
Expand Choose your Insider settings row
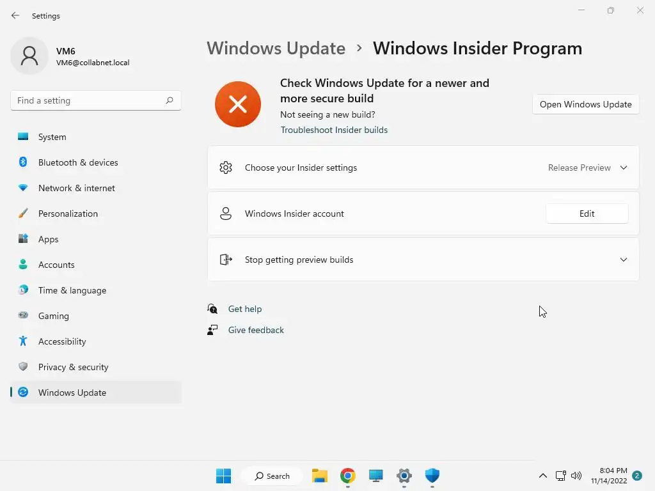click(x=423, y=168)
